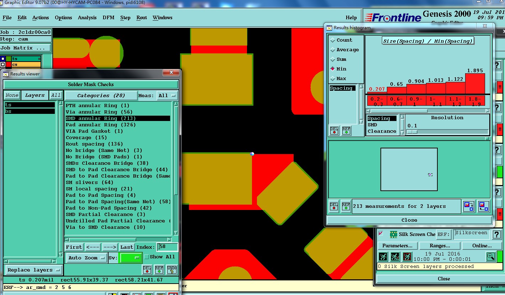Click the 1.8-1.9 histogram bar

coord(475,83)
